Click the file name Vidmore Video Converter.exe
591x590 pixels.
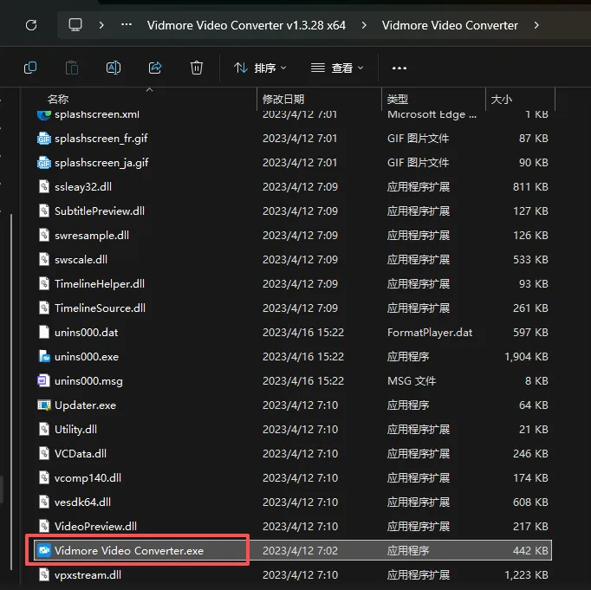[129, 550]
